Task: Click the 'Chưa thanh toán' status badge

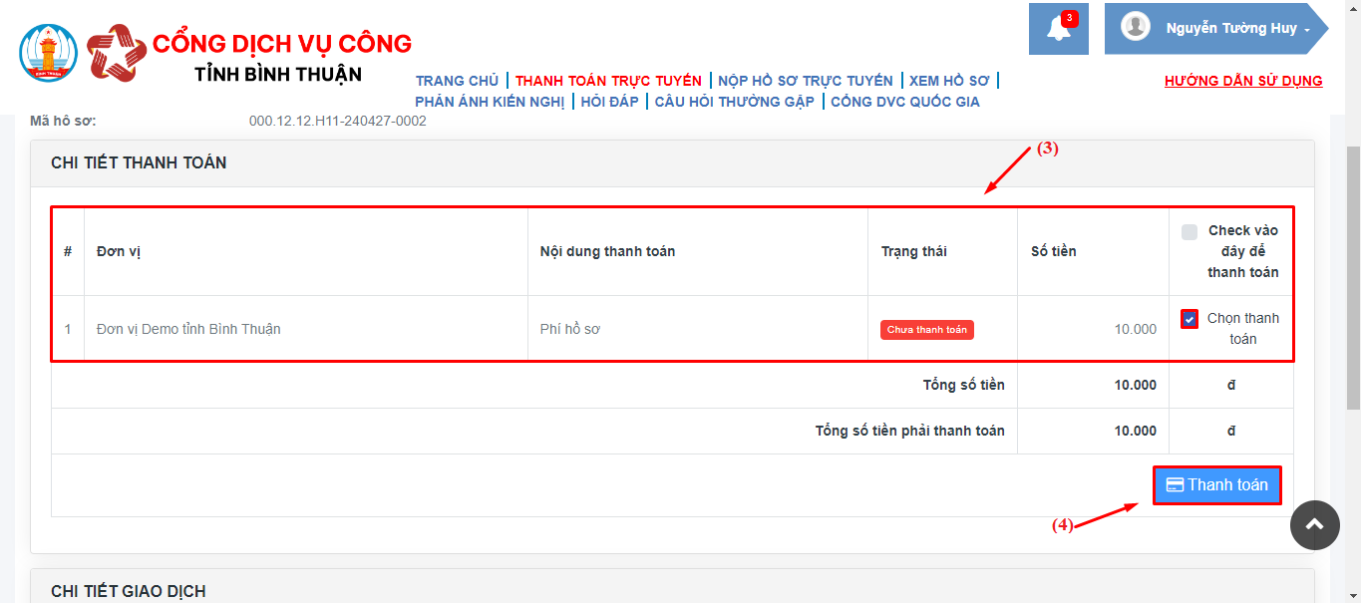Action: [x=927, y=330]
